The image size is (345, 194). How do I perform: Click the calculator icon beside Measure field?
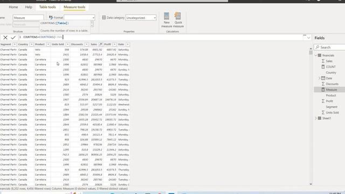pyautogui.click(x=323, y=89)
